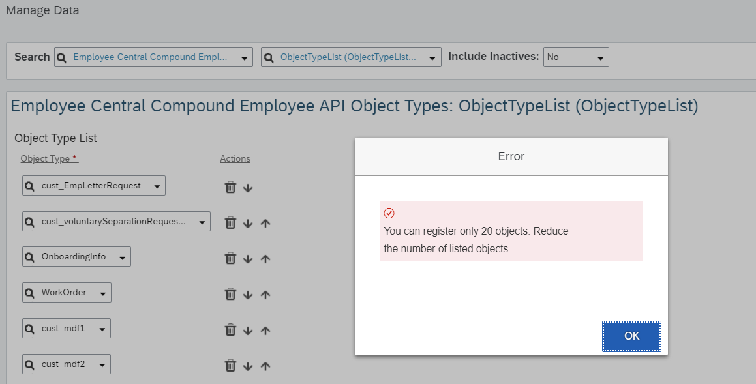Move cust_mdf2 row down

tap(248, 366)
